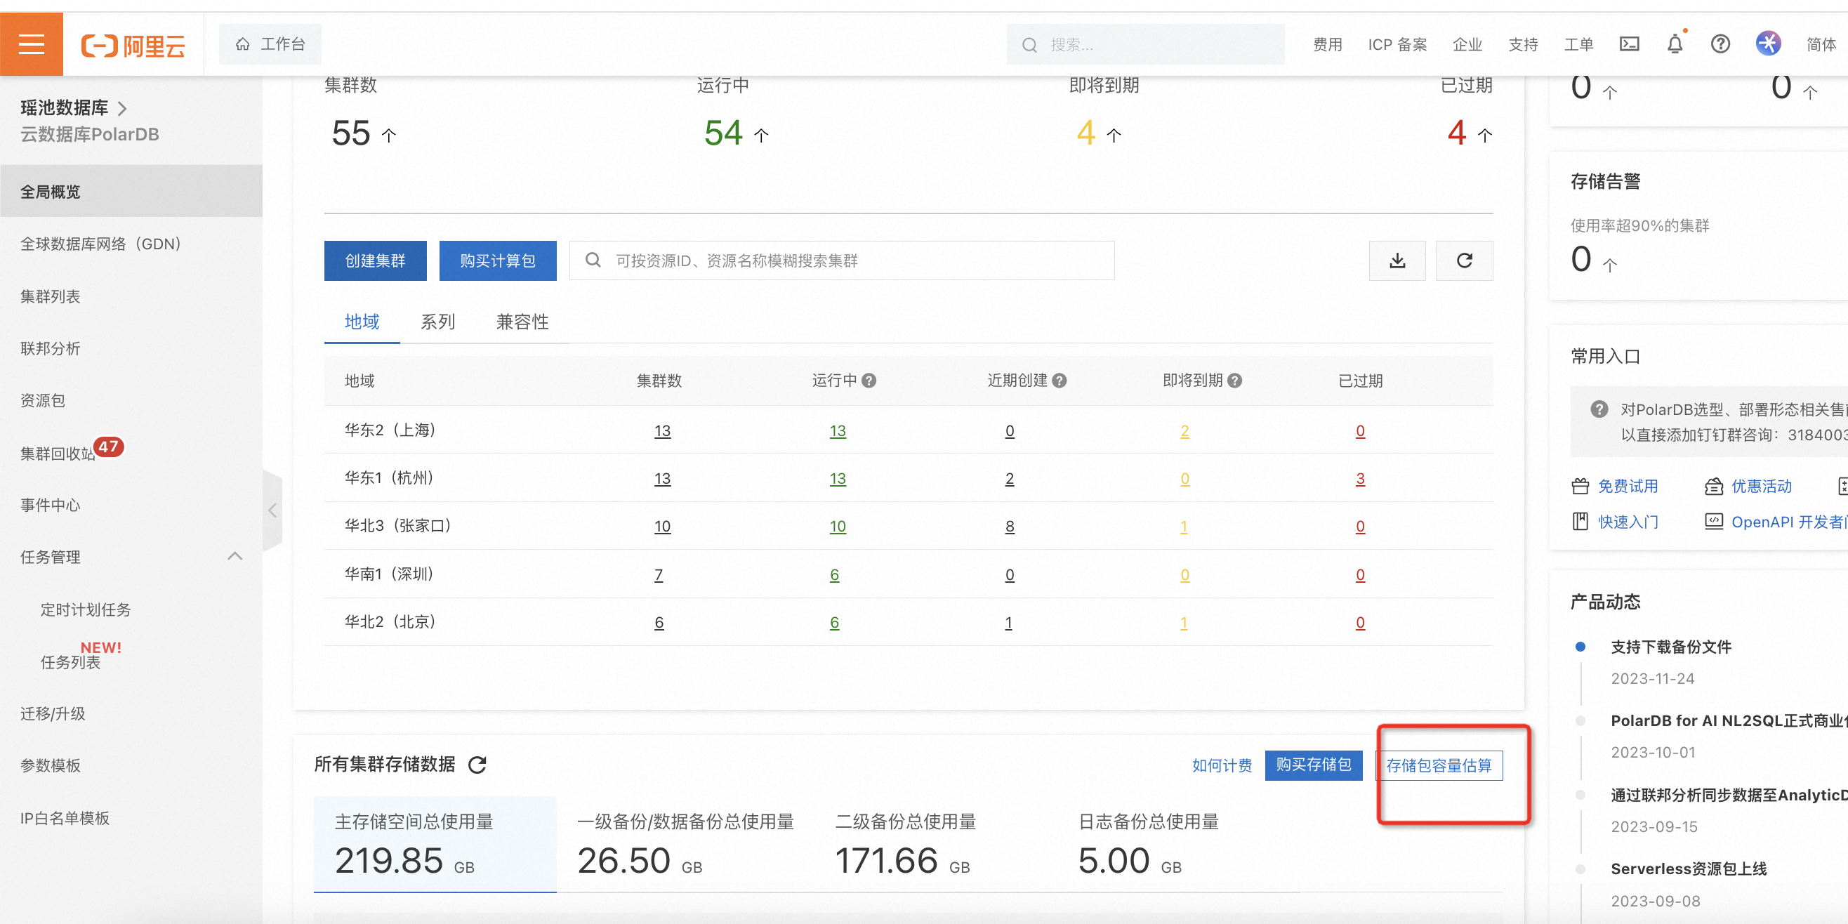
Task: Open 费用 in top navigation
Action: (x=1328, y=44)
